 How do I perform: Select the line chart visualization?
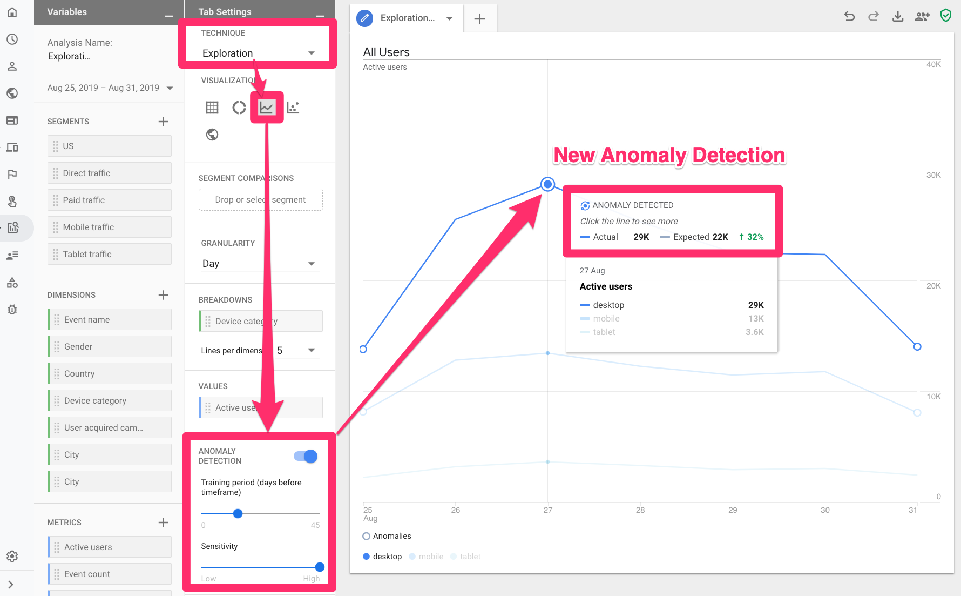pos(266,108)
